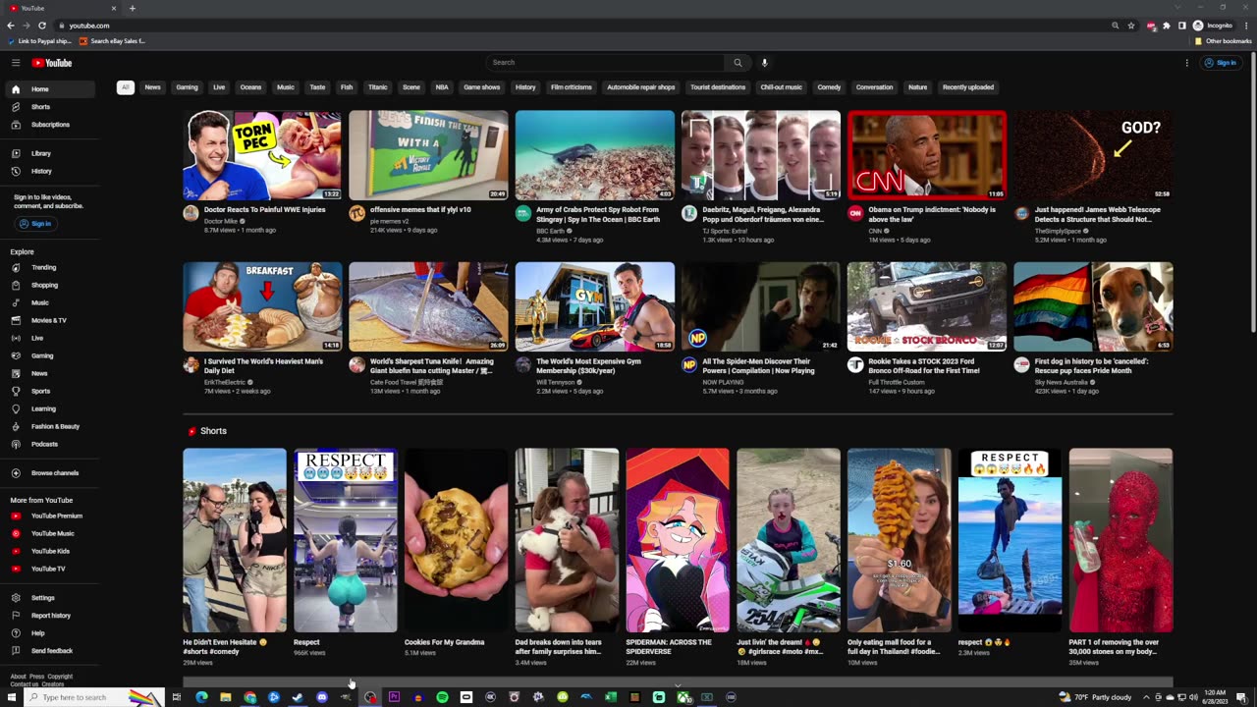1257x707 pixels.
Task: Click the Will Tennyson channel name
Action: click(556, 382)
